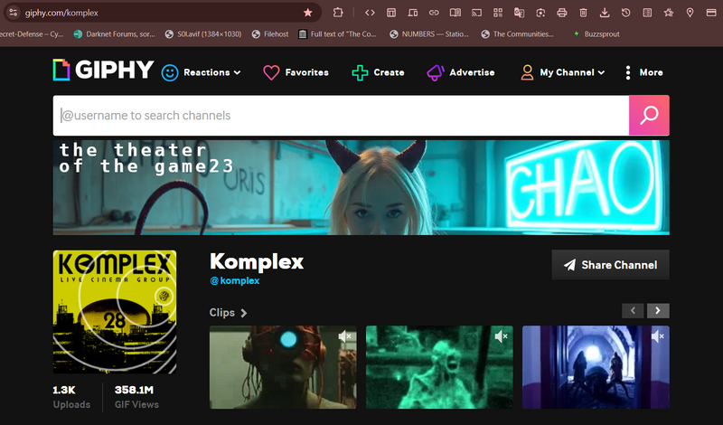This screenshot has width=723, height=425.
Task: Open Buzzsprout bookmark
Action: point(596,34)
